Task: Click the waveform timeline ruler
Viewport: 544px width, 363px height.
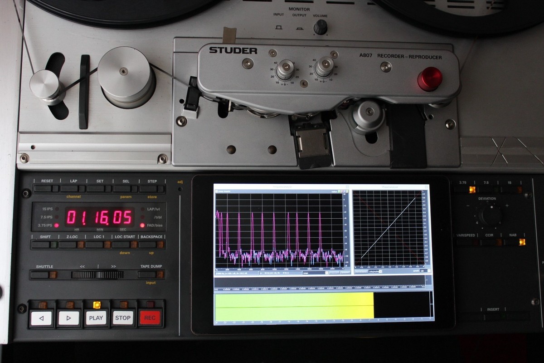Action: point(320,287)
